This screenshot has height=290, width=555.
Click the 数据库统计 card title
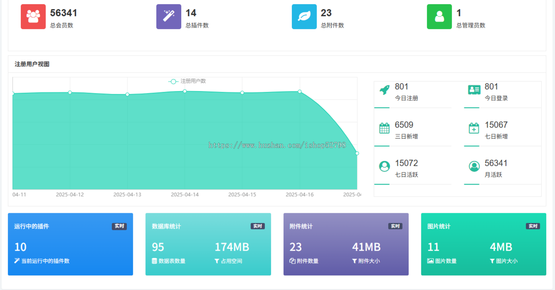pos(166,227)
